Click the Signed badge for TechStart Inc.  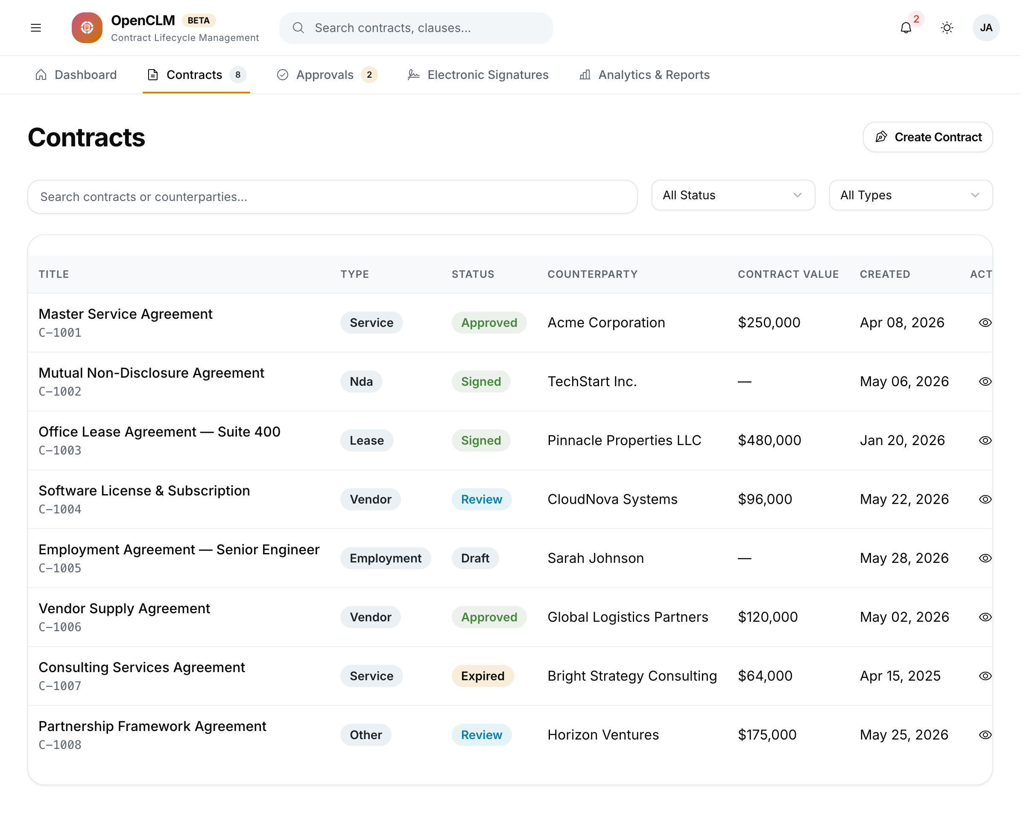point(481,382)
